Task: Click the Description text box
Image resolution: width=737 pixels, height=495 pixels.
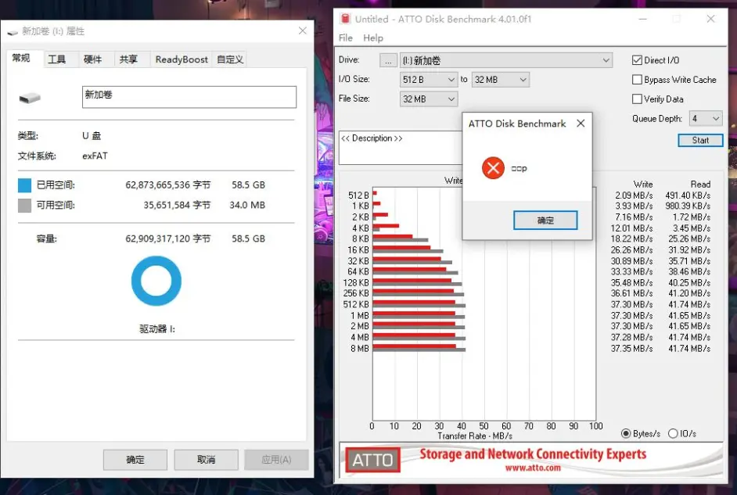Action: click(401, 148)
